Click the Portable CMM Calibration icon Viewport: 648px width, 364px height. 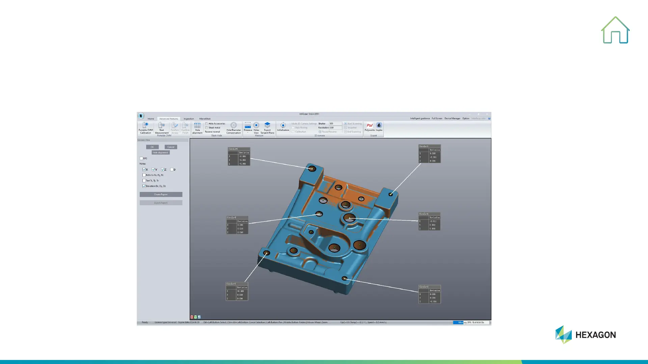(145, 126)
